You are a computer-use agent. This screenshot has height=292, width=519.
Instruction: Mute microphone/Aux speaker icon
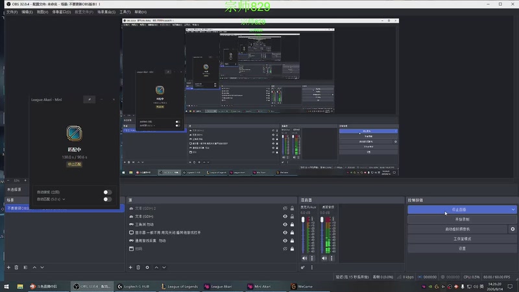(x=304, y=258)
